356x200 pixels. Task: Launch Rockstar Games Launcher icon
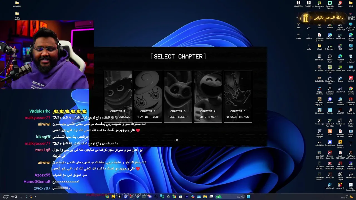[340, 144]
